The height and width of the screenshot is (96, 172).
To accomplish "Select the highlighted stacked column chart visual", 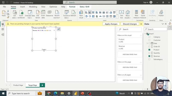I will pyautogui.click(x=90, y=13).
